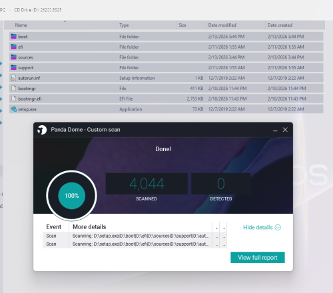The height and width of the screenshot is (293, 333).
Task: Click the 73 KB size cell
Action: point(198,109)
